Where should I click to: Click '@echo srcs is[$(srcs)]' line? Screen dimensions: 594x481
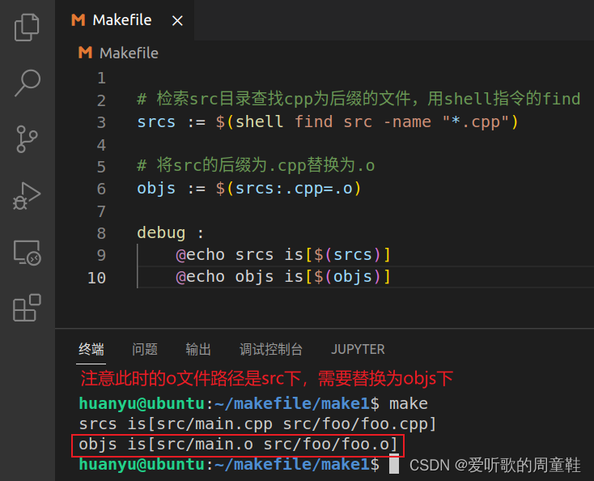point(283,255)
